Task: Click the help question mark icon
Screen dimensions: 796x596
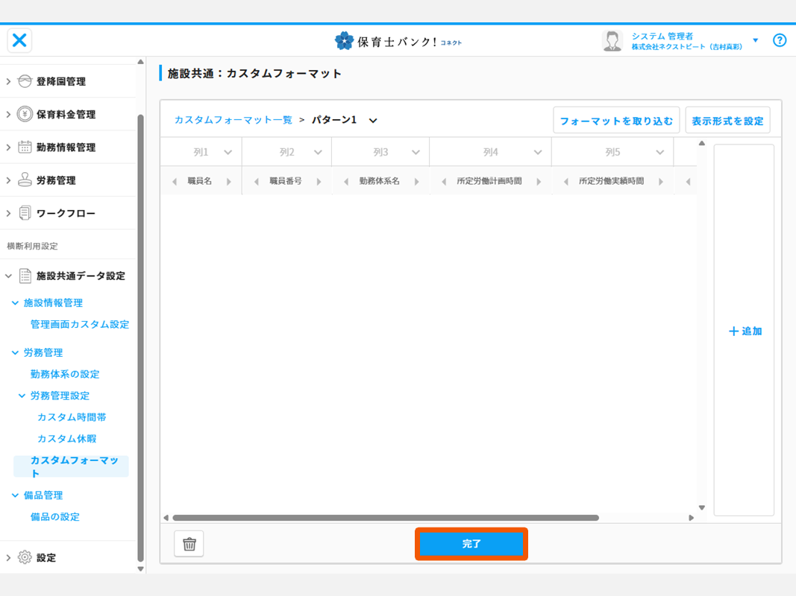Action: pyautogui.click(x=780, y=40)
